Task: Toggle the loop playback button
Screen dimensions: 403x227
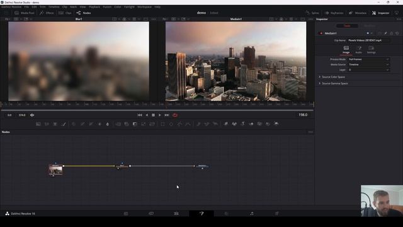Action: [x=175, y=115]
